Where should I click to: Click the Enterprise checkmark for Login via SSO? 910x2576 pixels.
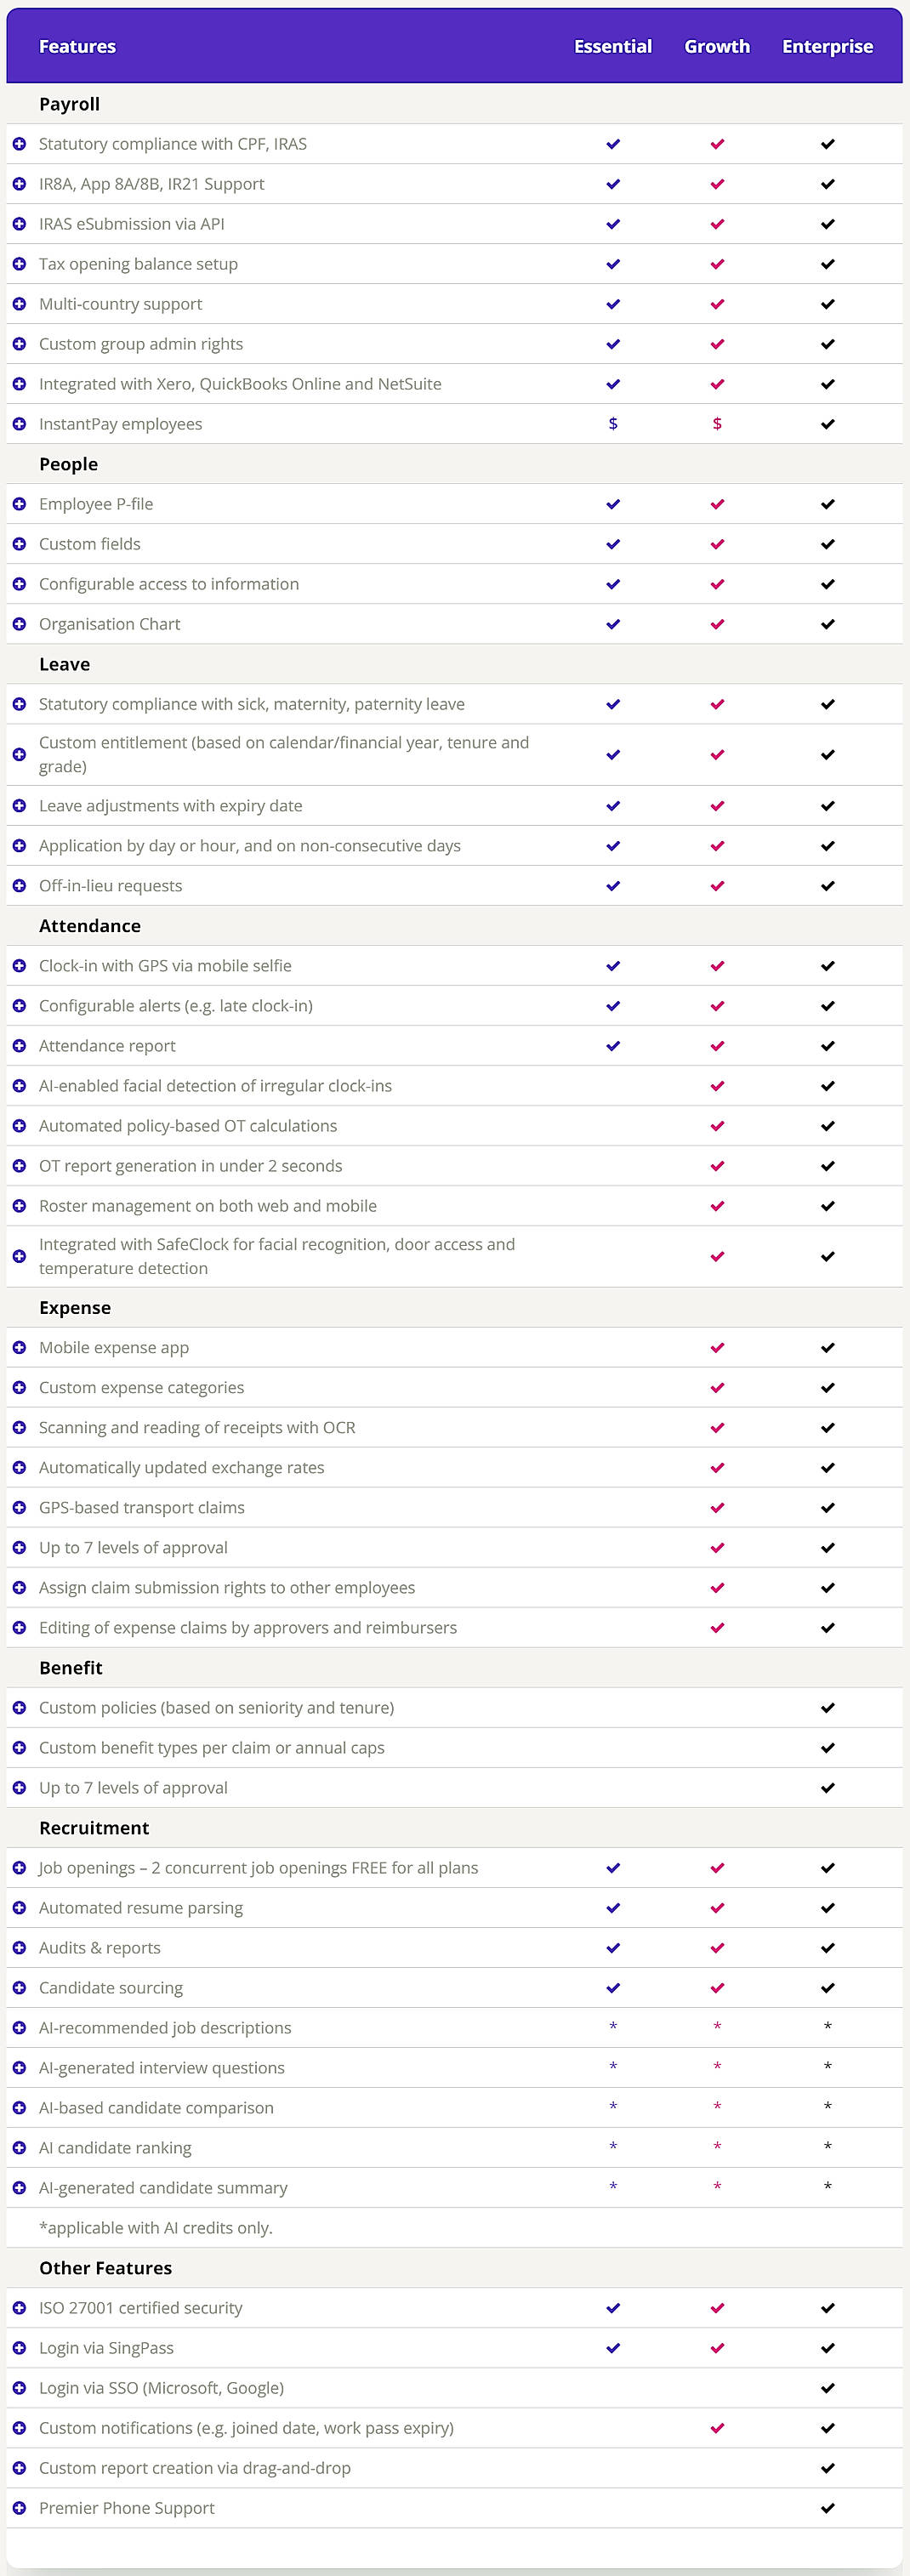pos(827,2387)
